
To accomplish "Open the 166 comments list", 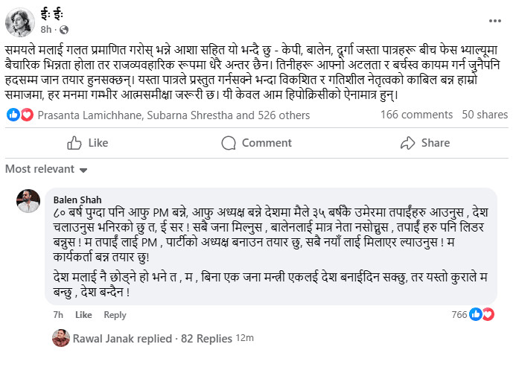I will click(x=416, y=115).
